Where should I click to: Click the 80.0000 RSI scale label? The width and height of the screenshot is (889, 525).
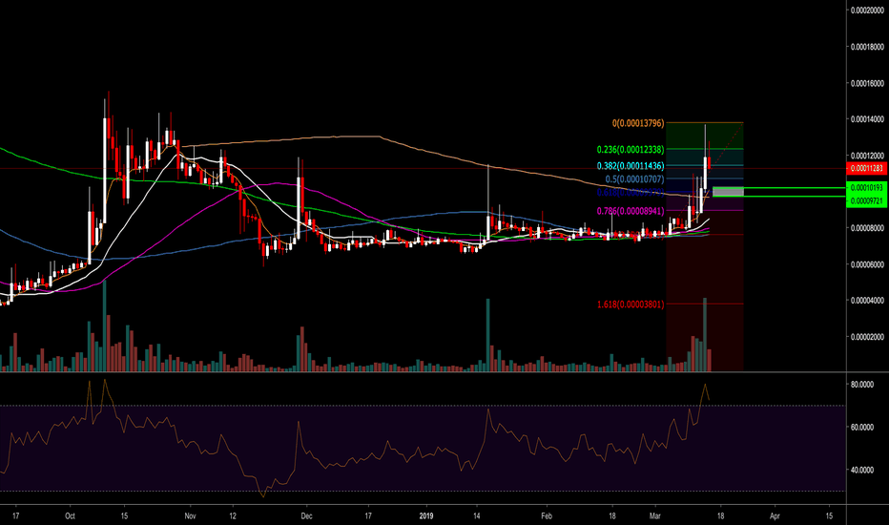pyautogui.click(x=862, y=385)
